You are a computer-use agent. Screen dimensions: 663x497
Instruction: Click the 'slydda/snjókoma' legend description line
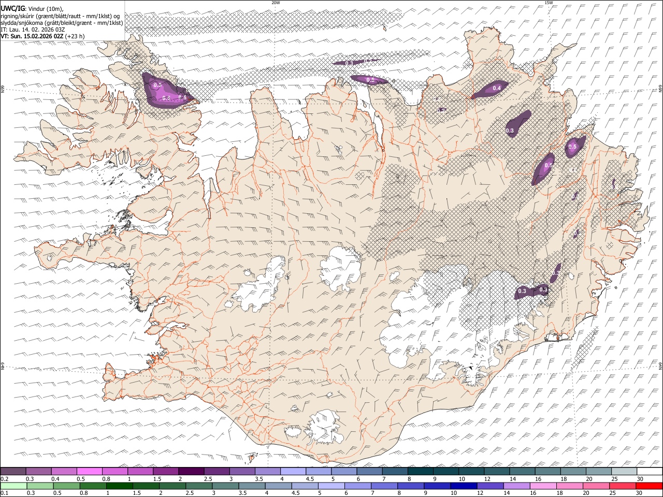point(62,23)
